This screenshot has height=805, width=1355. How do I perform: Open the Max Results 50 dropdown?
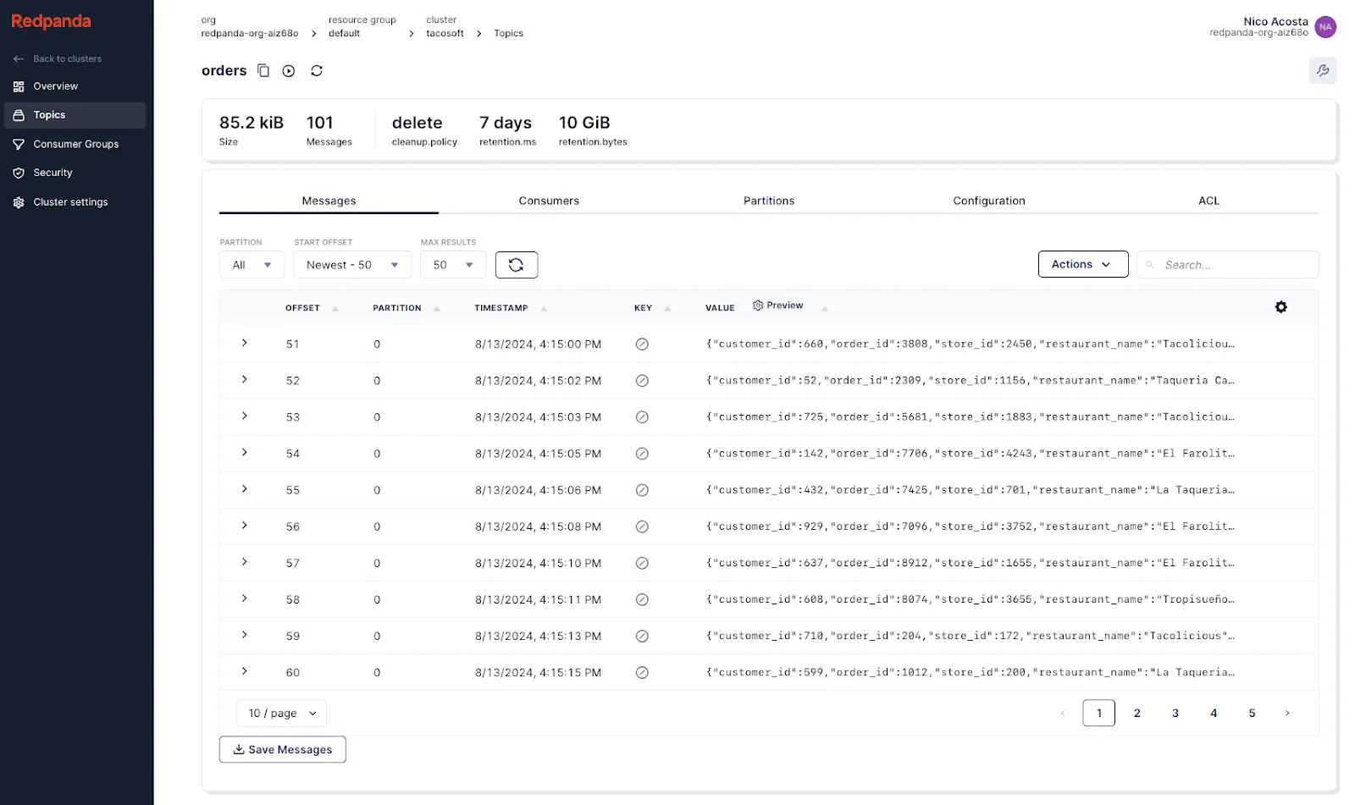point(453,265)
